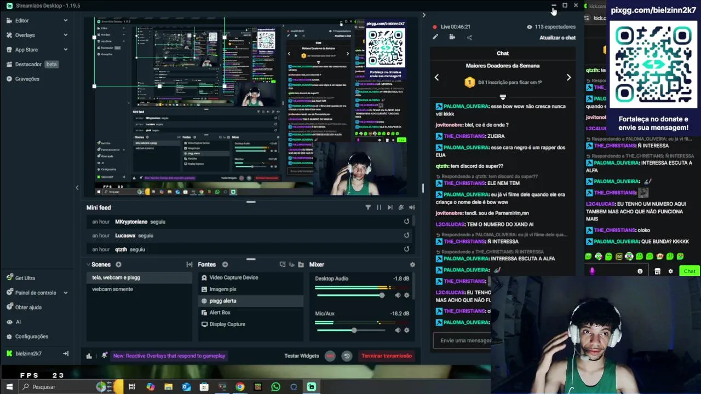Mute Desktop Audio
This screenshot has width=701, height=394.
tap(398, 296)
